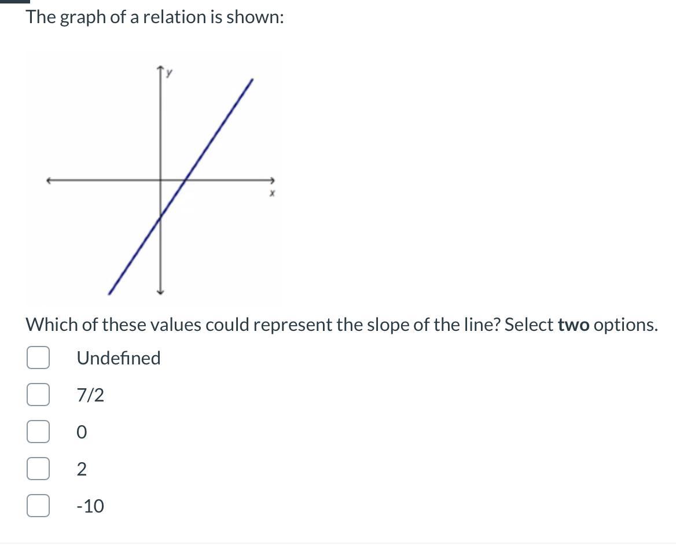Click the 2 answer label text
This screenshot has width=676, height=549.
click(x=82, y=469)
